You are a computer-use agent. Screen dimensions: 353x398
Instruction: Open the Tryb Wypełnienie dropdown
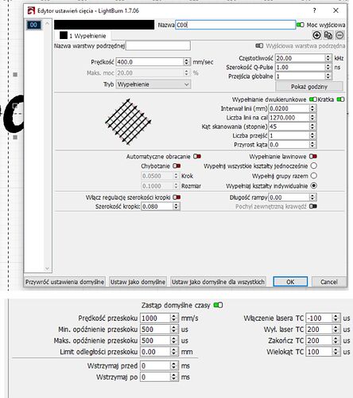point(153,84)
